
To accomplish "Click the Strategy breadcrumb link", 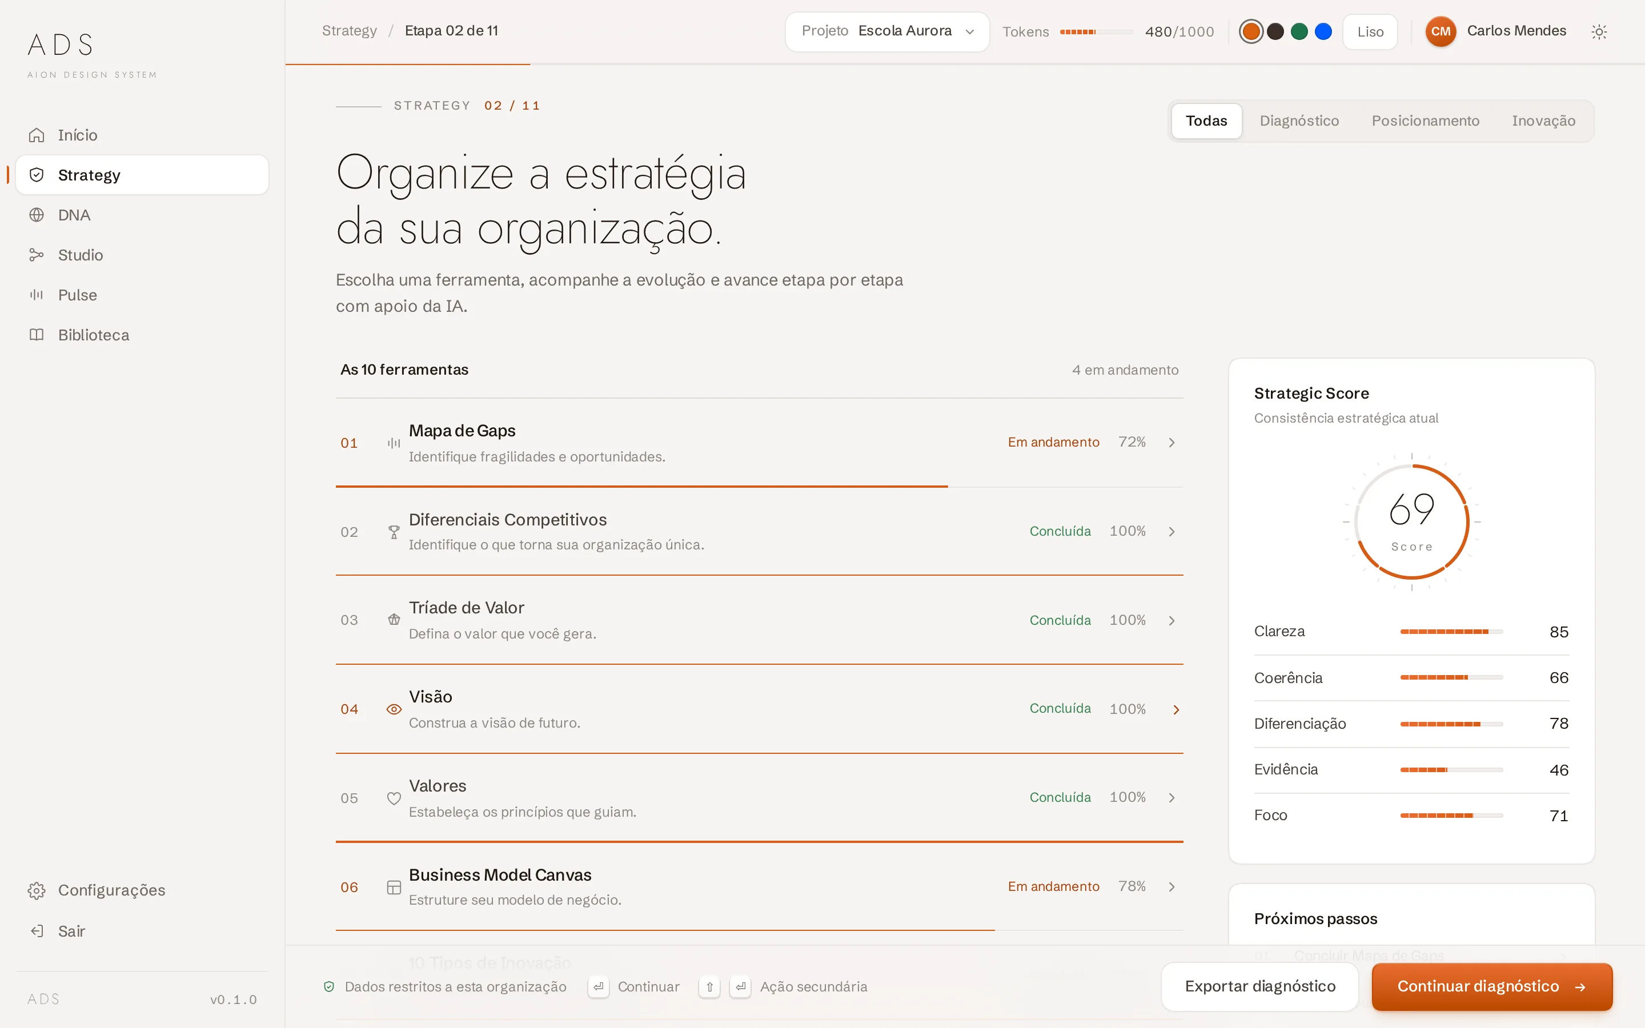I will coord(350,31).
